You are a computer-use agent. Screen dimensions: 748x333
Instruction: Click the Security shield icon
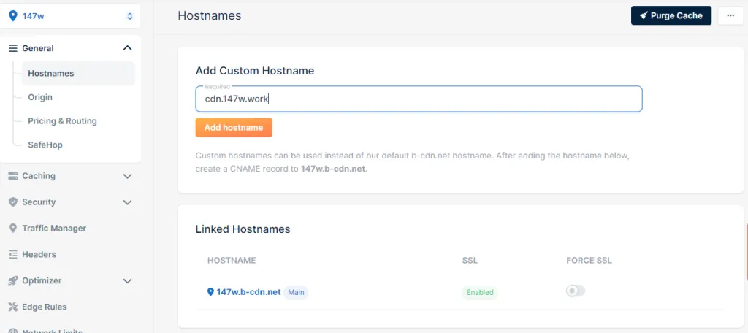[x=12, y=202]
